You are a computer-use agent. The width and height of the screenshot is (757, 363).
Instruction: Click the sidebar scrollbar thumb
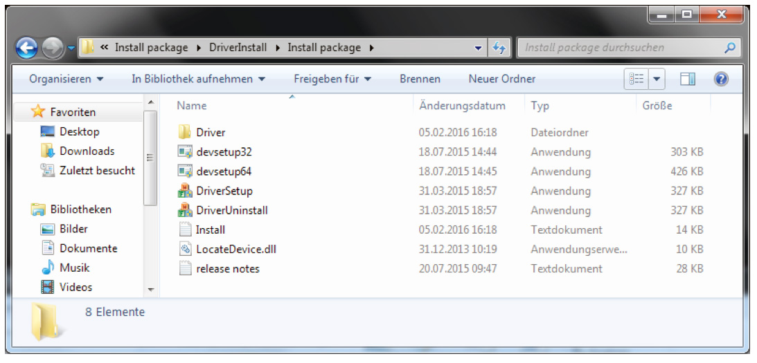tap(150, 158)
